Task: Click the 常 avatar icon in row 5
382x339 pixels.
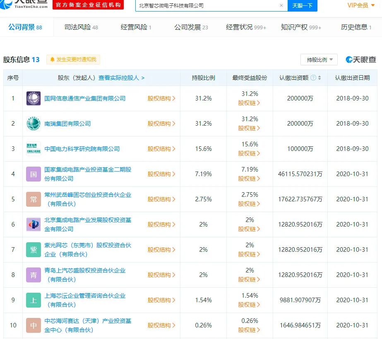Action: tap(34, 199)
